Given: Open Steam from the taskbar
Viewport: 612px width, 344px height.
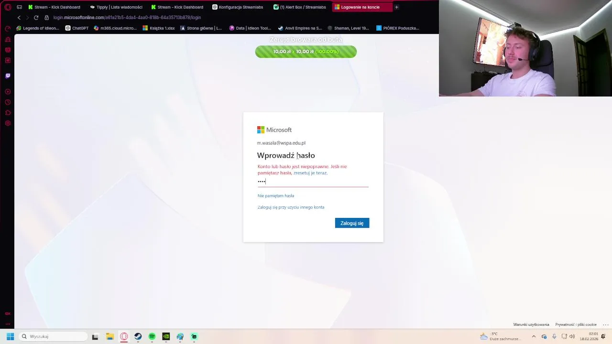Looking at the screenshot, I should [138, 336].
